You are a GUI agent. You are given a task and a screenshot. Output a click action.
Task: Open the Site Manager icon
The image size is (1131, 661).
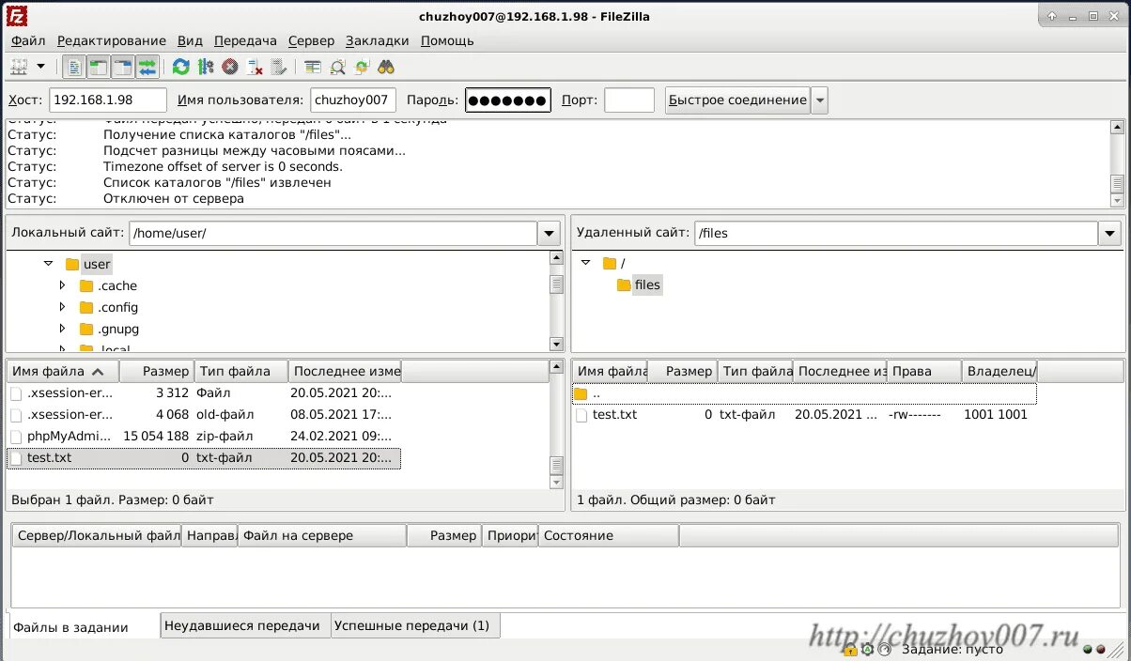pyautogui.click(x=19, y=67)
